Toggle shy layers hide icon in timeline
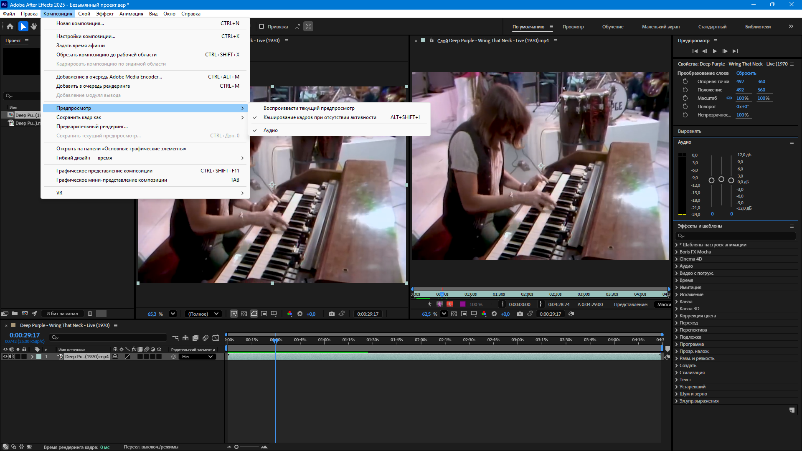 pos(185,338)
